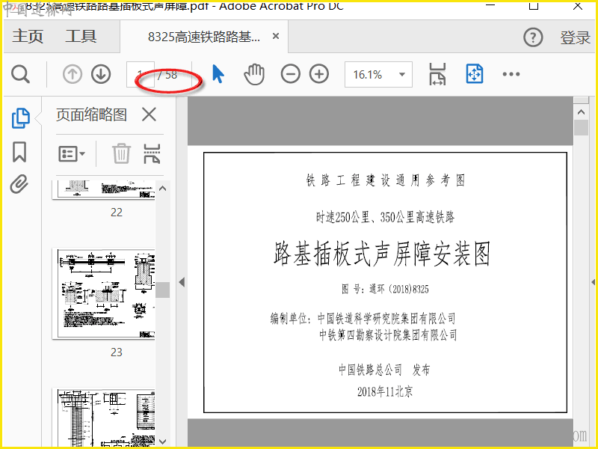This screenshot has height=449, width=598.
Task: Click the page label 22 text
Action: tap(117, 213)
